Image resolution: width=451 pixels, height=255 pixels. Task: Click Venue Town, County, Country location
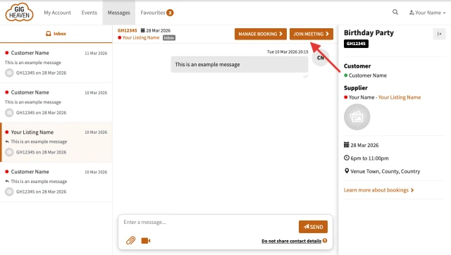pyautogui.click(x=385, y=171)
